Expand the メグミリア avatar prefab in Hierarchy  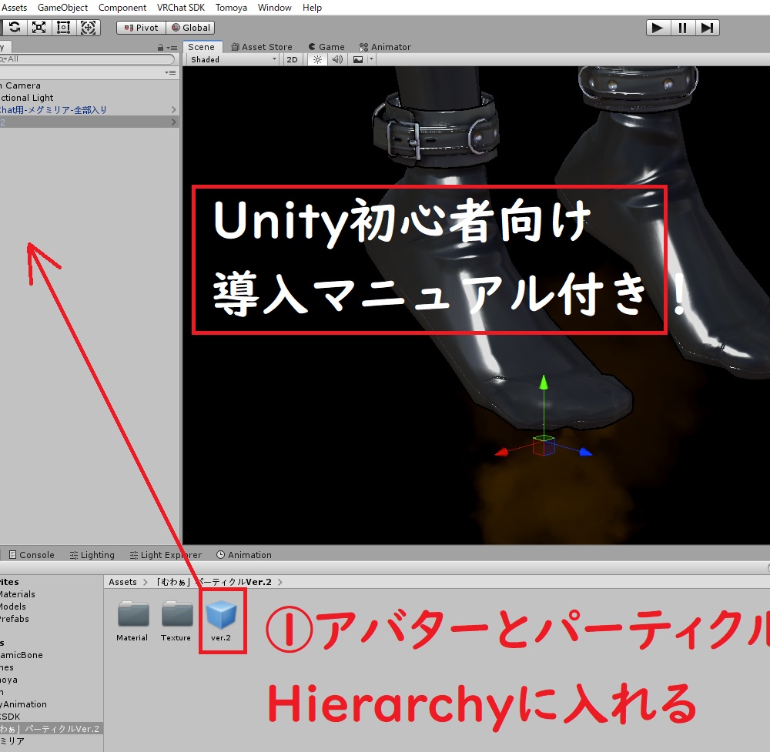(176, 110)
